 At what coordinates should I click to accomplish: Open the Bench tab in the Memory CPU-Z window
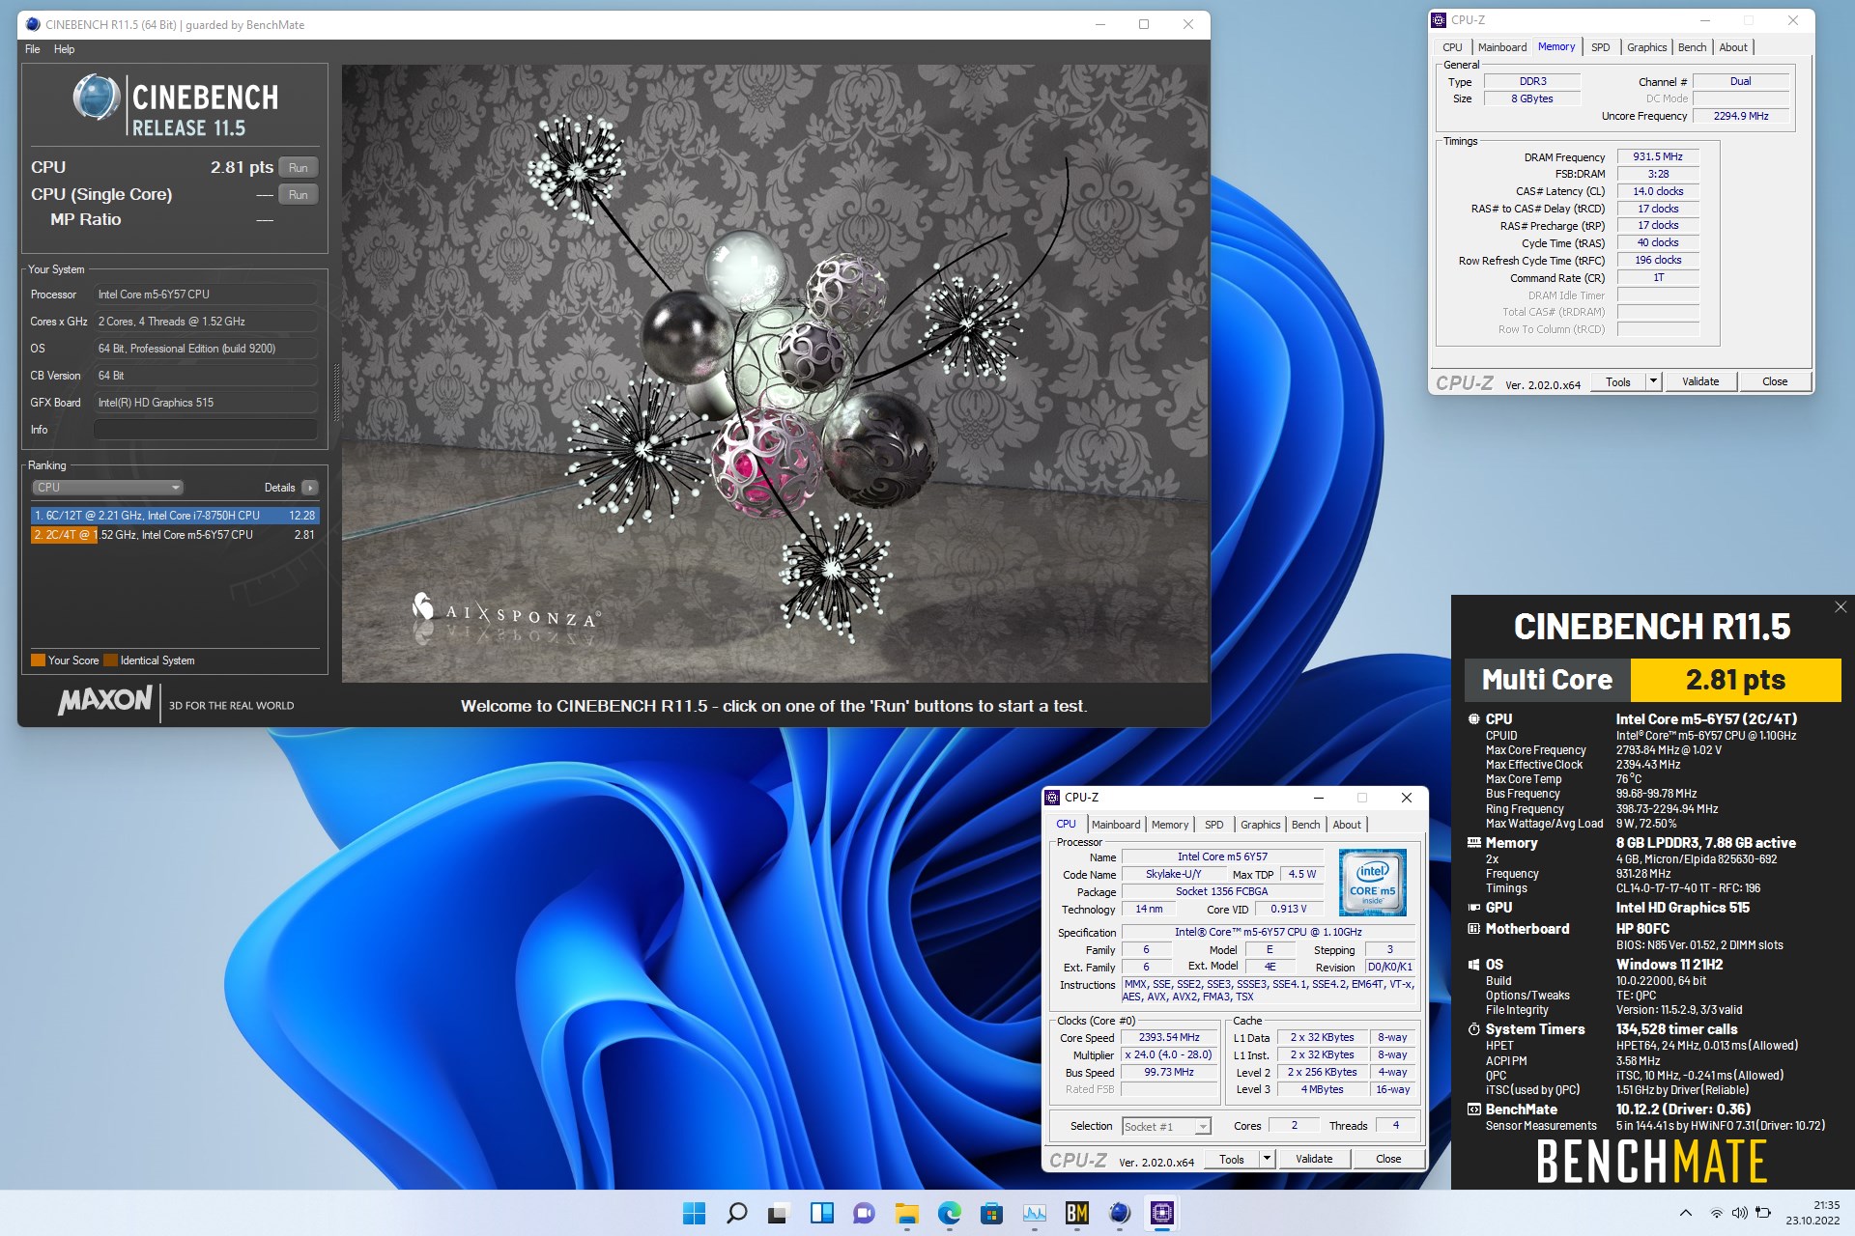click(1692, 47)
